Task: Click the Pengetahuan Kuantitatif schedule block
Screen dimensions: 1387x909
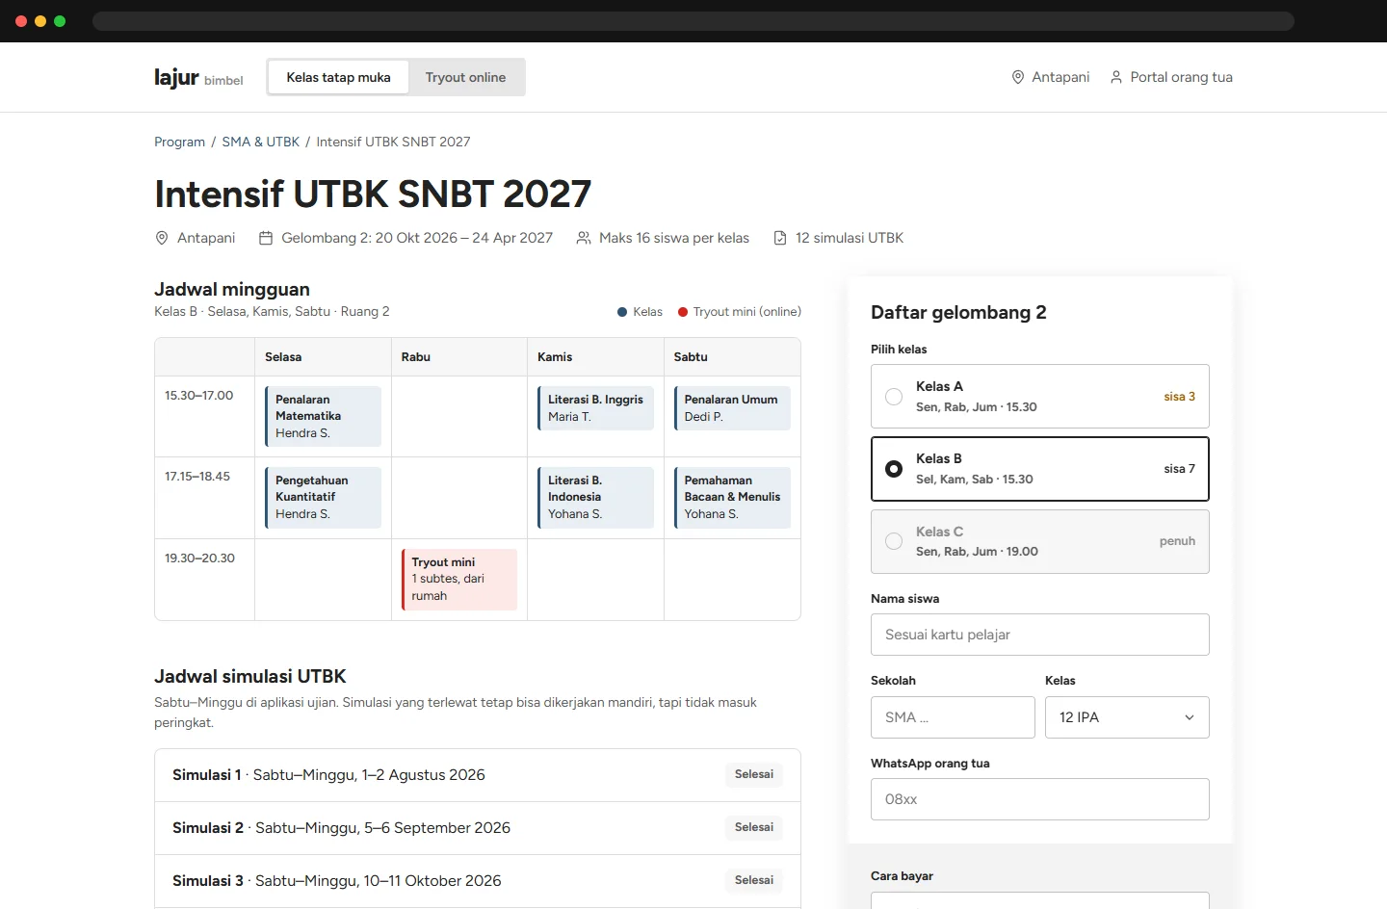Action: (323, 497)
